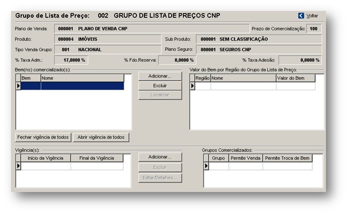
Task: Click first Permite Troca de Bem cell
Action: (287, 166)
